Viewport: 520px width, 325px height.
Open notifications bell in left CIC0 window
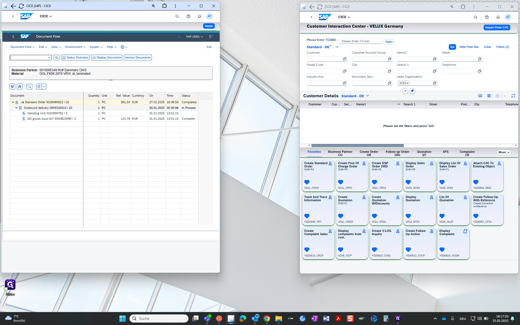pos(200,17)
